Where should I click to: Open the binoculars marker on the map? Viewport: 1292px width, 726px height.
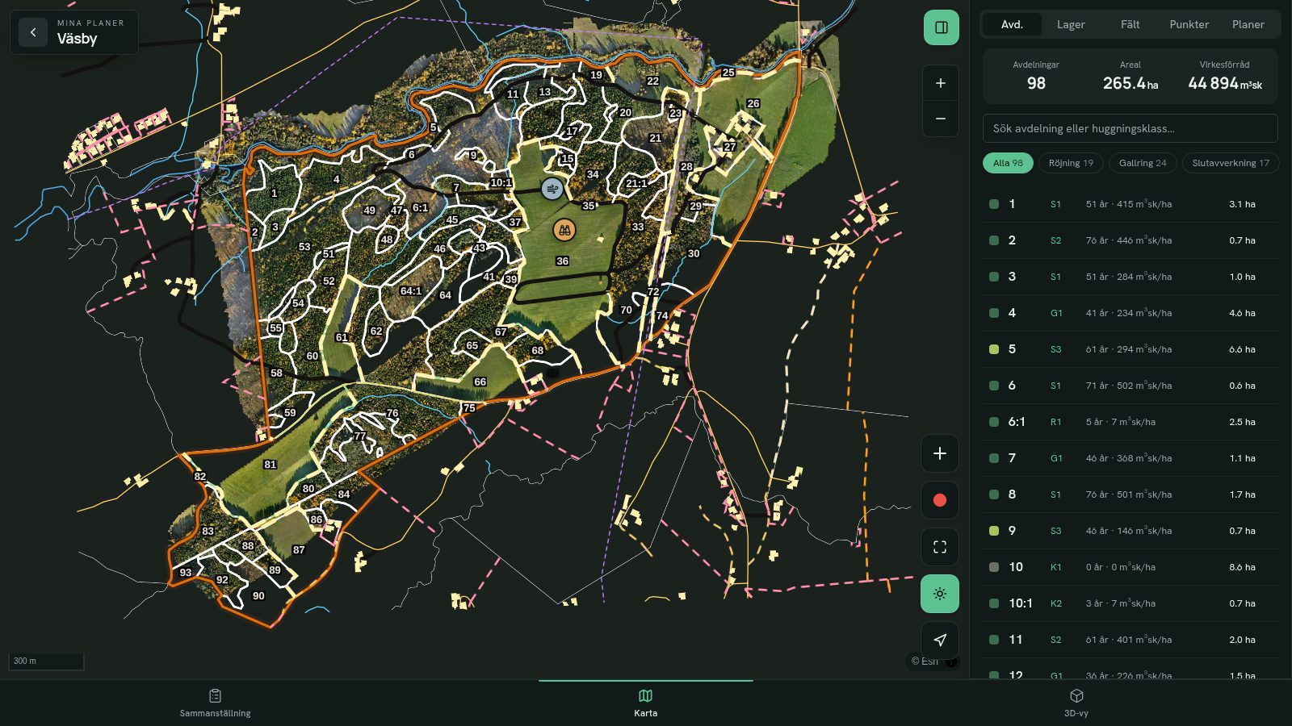point(564,230)
